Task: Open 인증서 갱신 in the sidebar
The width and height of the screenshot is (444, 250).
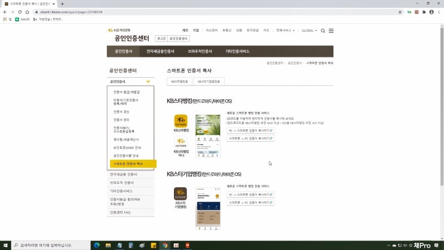Action: (121, 112)
